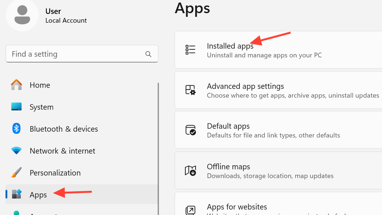
Task: Open Installed apps to manage apps
Action: coord(230,46)
